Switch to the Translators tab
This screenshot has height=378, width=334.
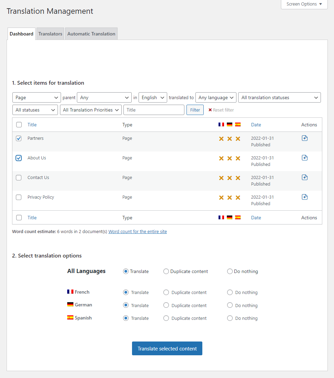click(50, 33)
